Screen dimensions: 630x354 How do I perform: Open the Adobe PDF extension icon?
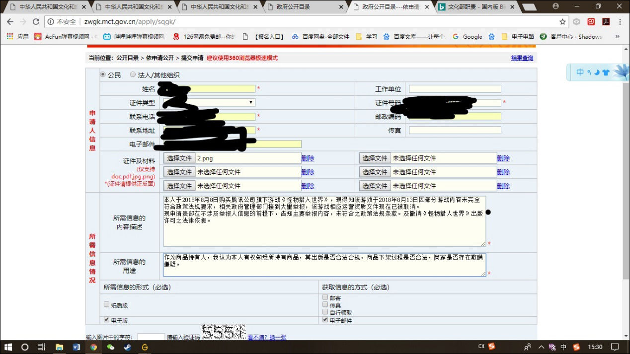pyautogui.click(x=606, y=22)
